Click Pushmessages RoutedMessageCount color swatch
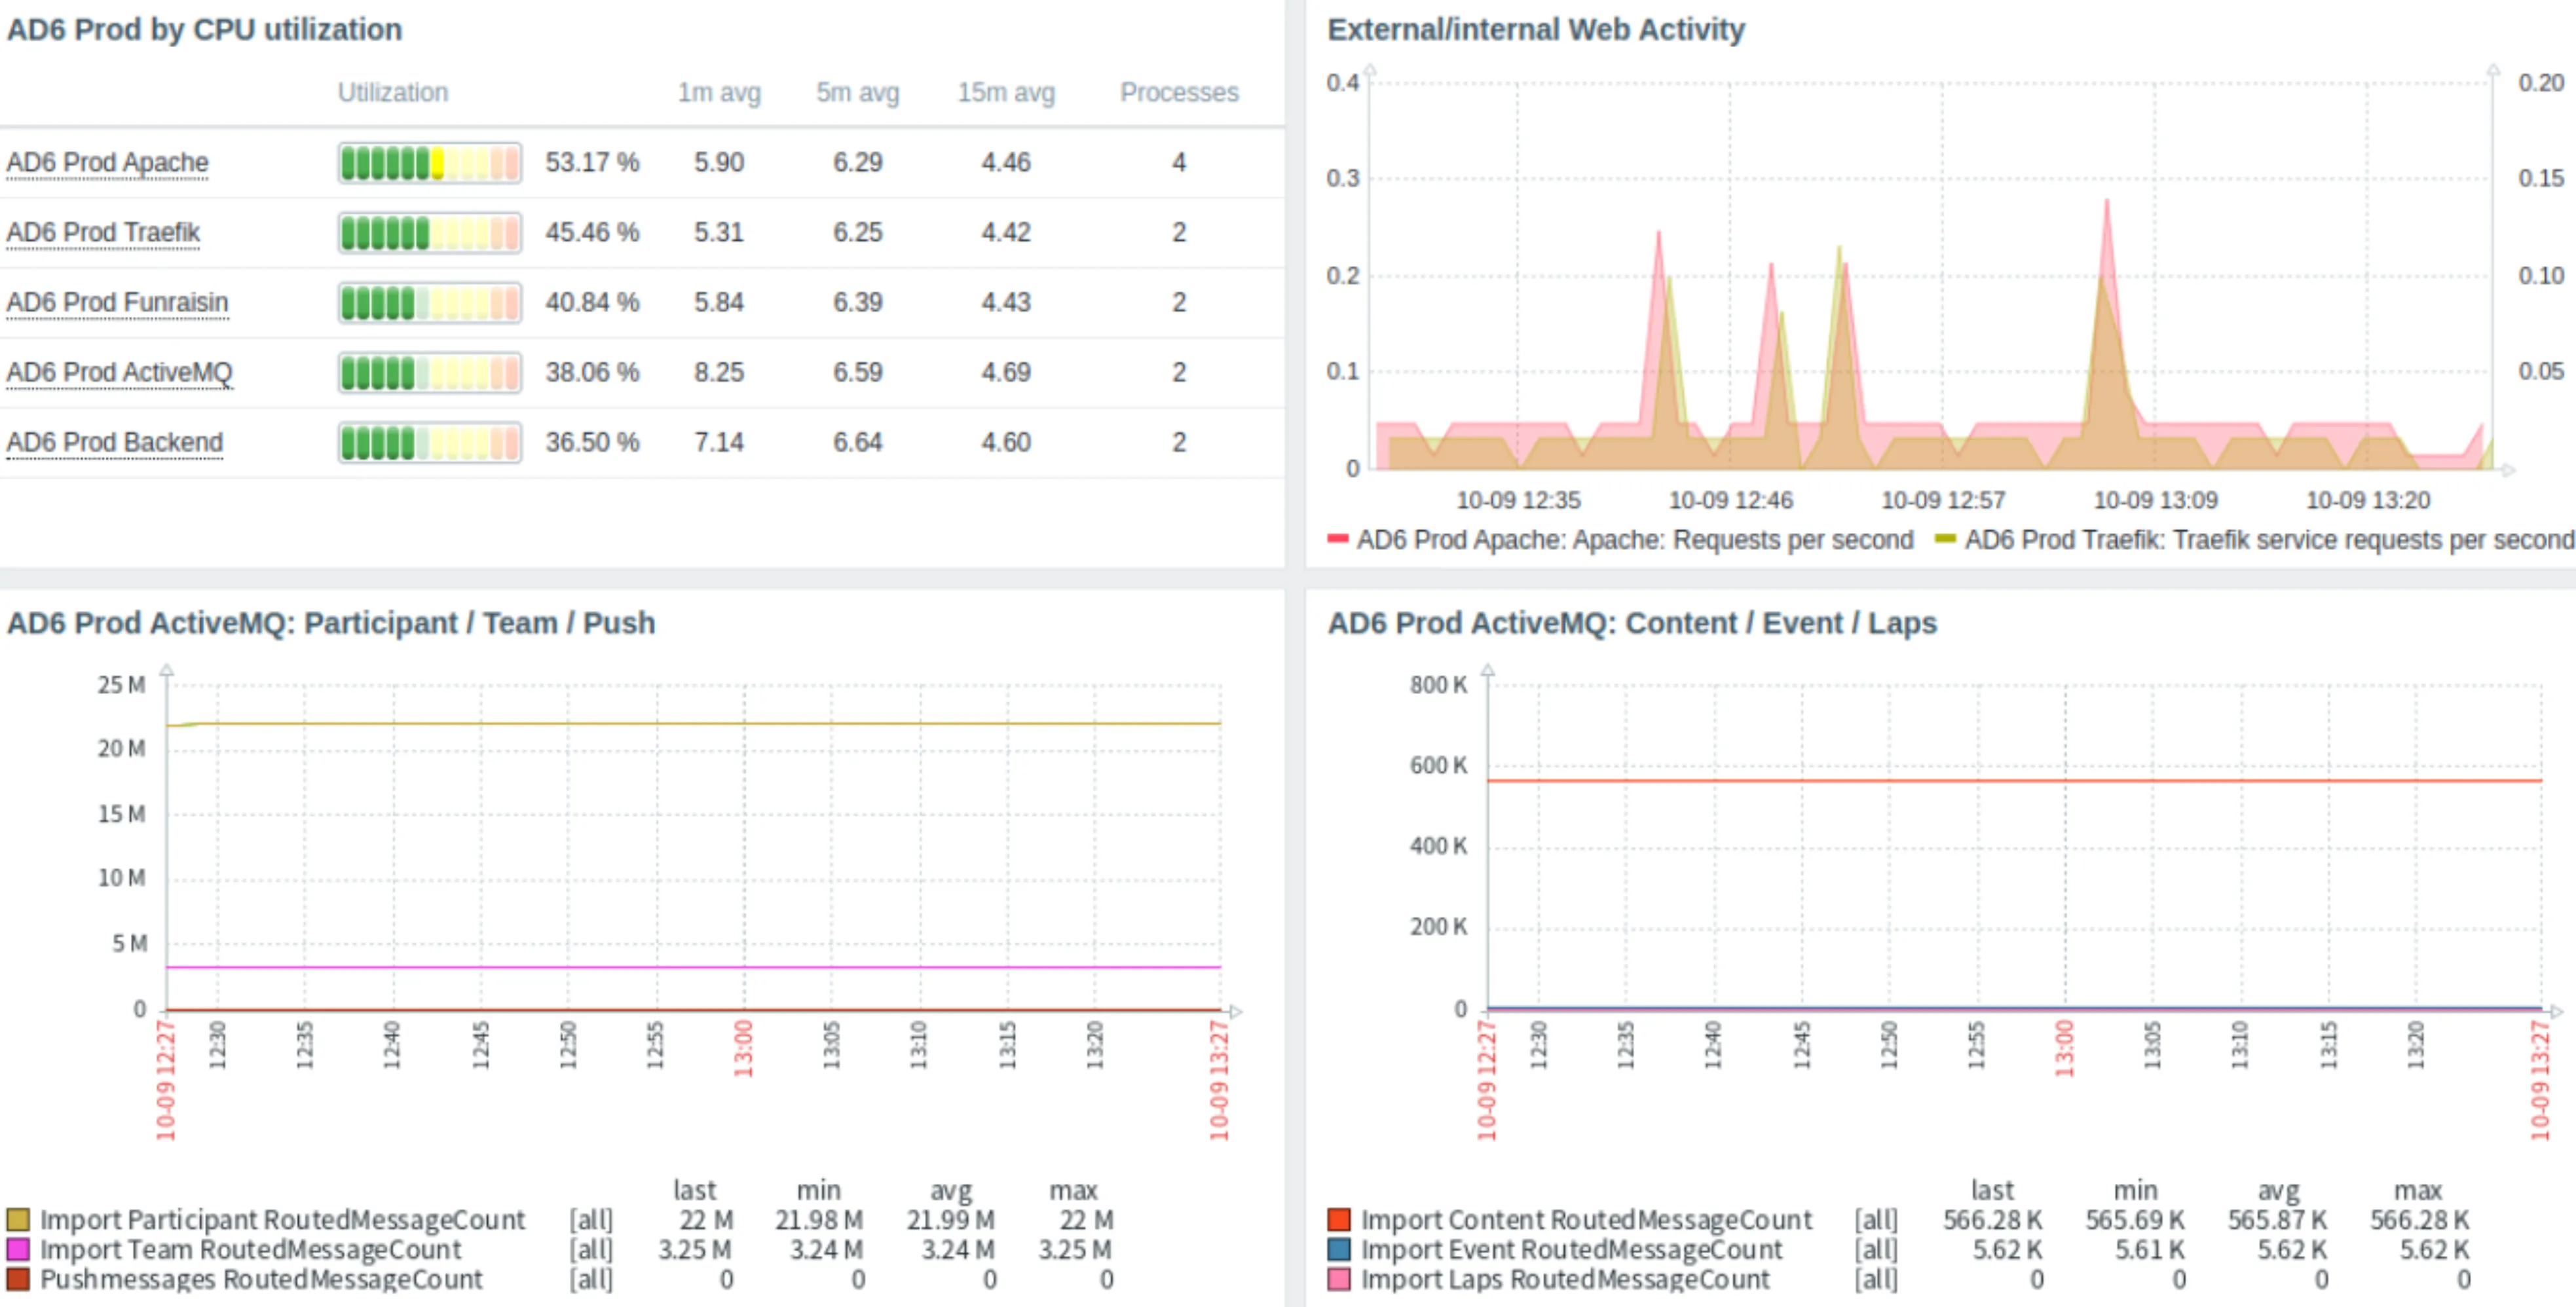 click(x=18, y=1279)
